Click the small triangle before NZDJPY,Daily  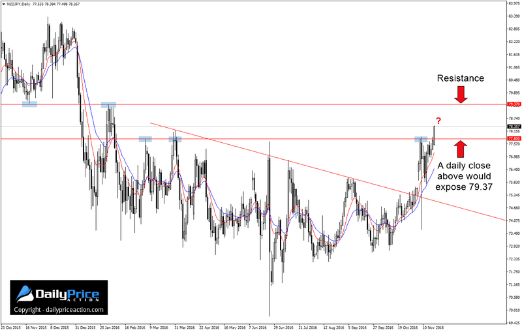pyautogui.click(x=4, y=4)
